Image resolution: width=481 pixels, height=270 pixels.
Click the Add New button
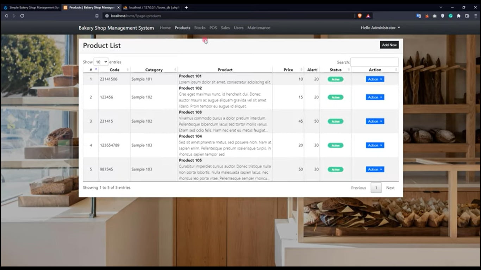pos(389,45)
